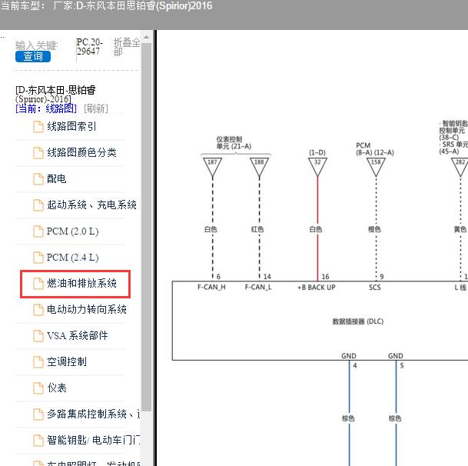This screenshot has width=468, height=466.
Task: Click the +B BACK UP pin label
Action: click(317, 288)
